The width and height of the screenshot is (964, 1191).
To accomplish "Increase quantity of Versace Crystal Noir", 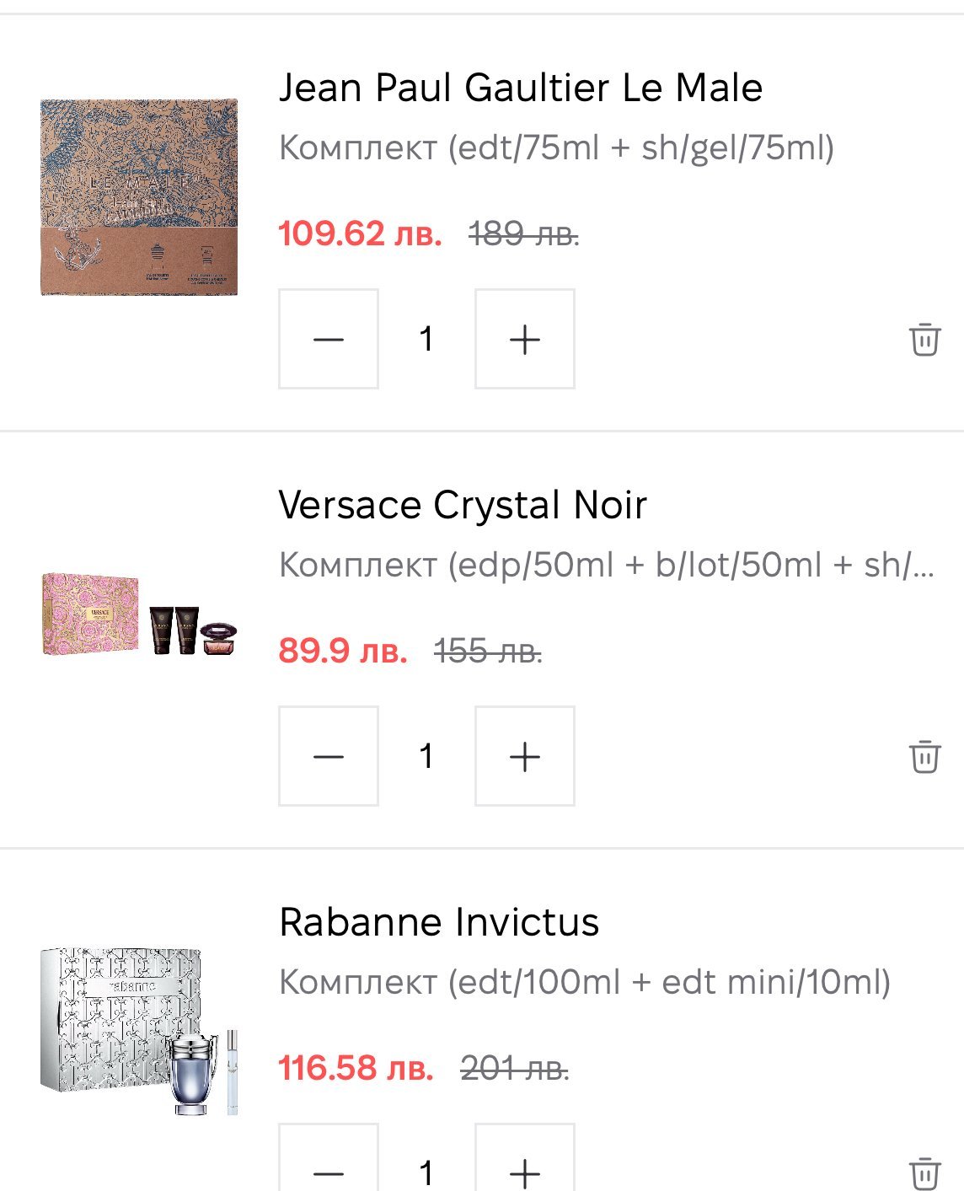I will click(x=525, y=756).
